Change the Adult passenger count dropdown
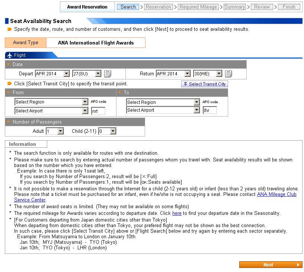Image resolution: width=304 pixels, height=272 pixels. tap(55, 131)
